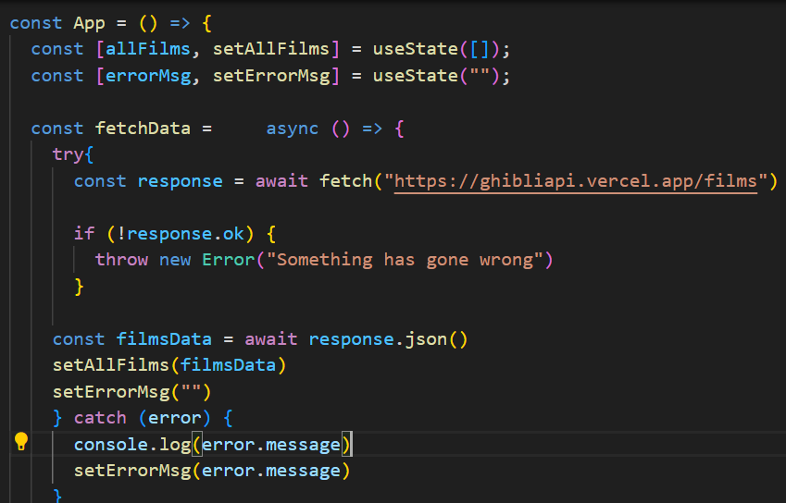Click the setErrorMsg setter in useState declaration
The image size is (786, 503).
(x=271, y=76)
